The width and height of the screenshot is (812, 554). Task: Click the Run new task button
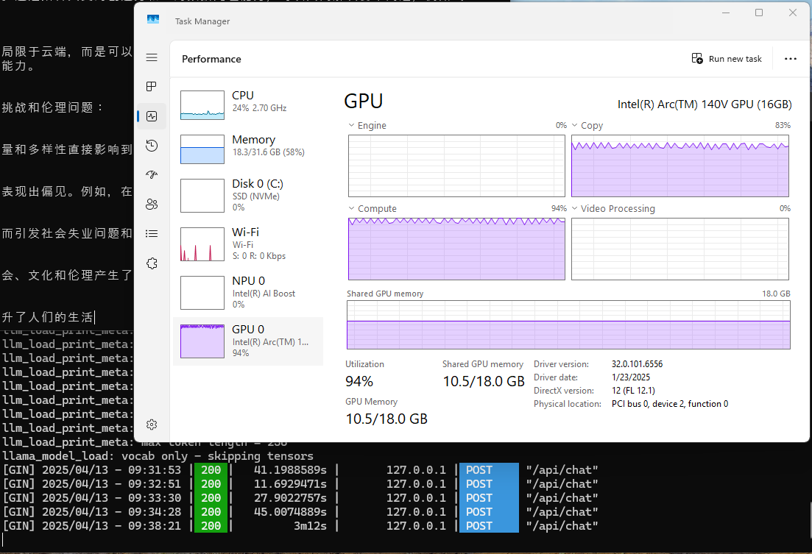727,59
